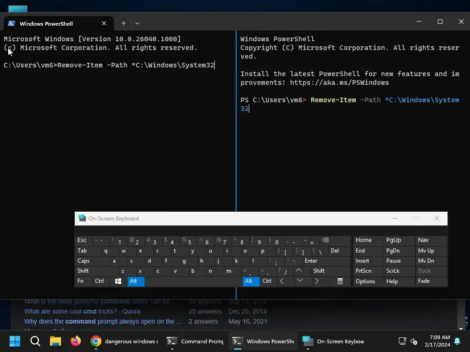This screenshot has width=470, height=352.
Task: Toggle the left Ctrl key
Action: (101, 281)
